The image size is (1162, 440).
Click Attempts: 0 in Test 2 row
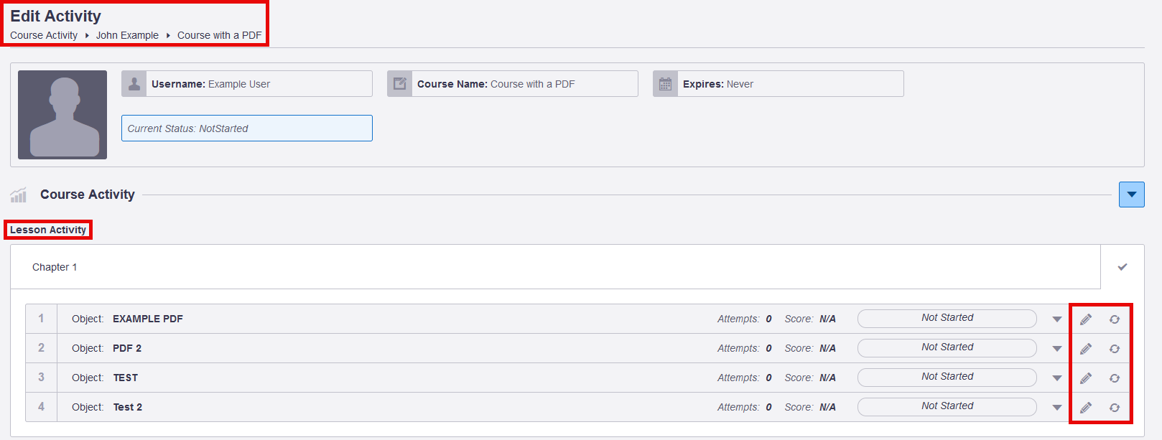click(745, 407)
